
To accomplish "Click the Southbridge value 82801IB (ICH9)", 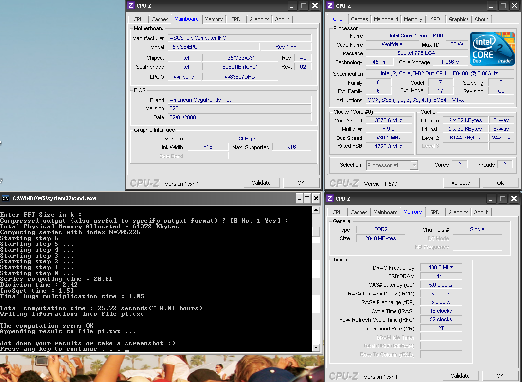I will tap(240, 67).
